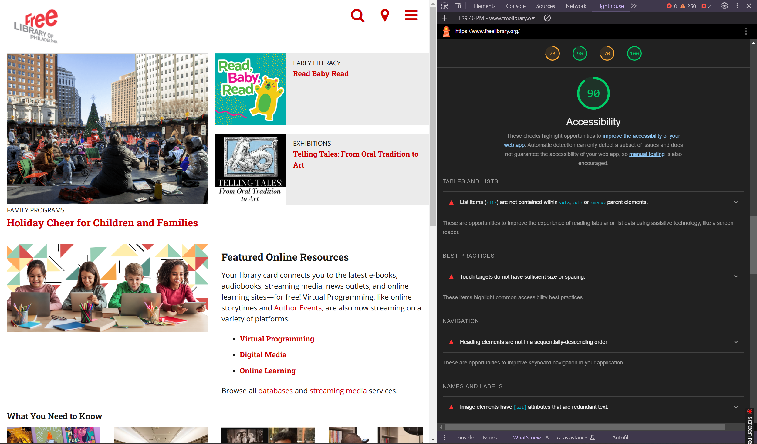Open the AI assistance drawer tab

coord(575,437)
